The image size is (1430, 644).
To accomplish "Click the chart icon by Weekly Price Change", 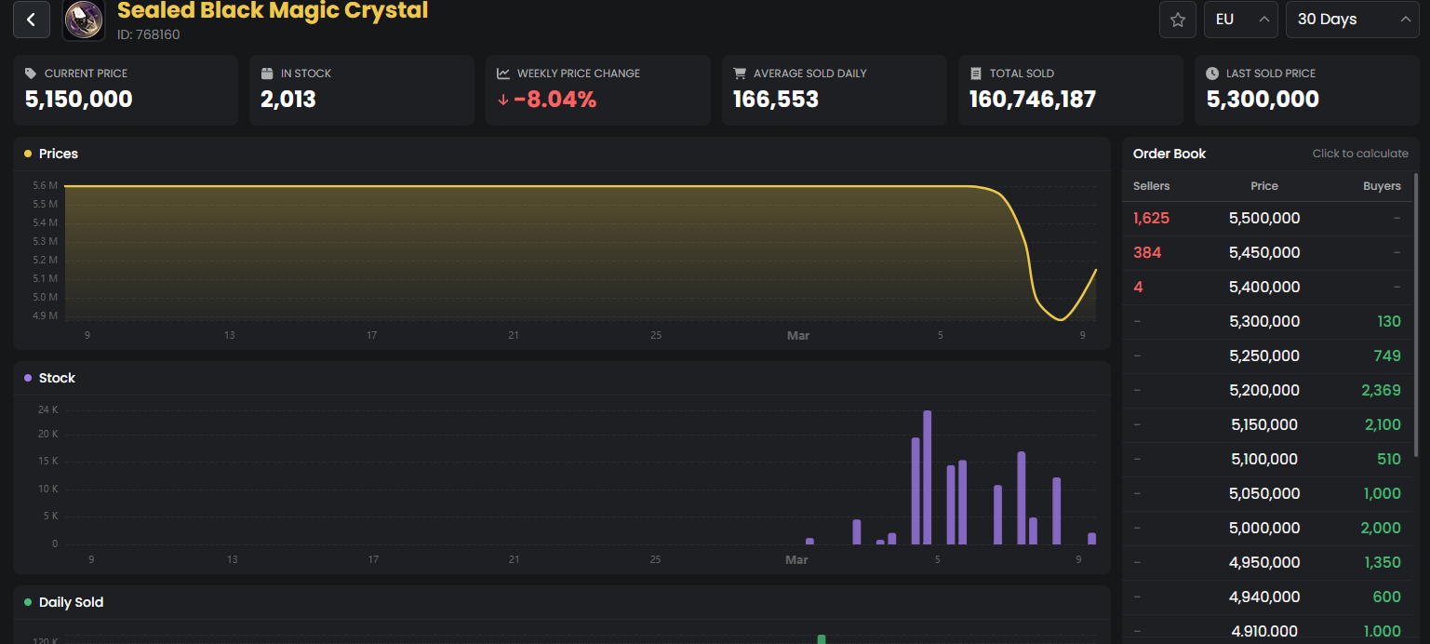I will coord(503,74).
